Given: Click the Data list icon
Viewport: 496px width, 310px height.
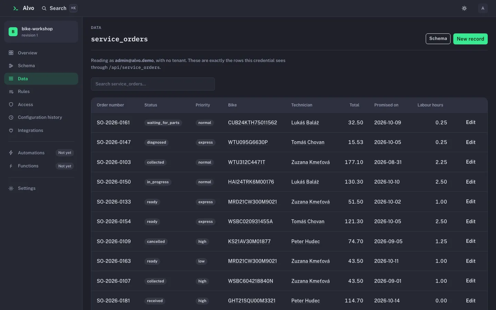Looking at the screenshot, I should click(x=11, y=79).
